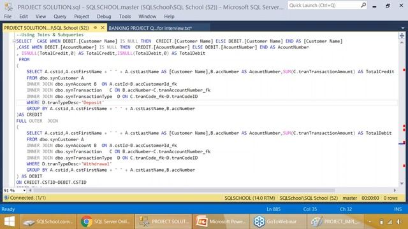
Task: Click the Ready status bar text
Action: (x=8, y=209)
